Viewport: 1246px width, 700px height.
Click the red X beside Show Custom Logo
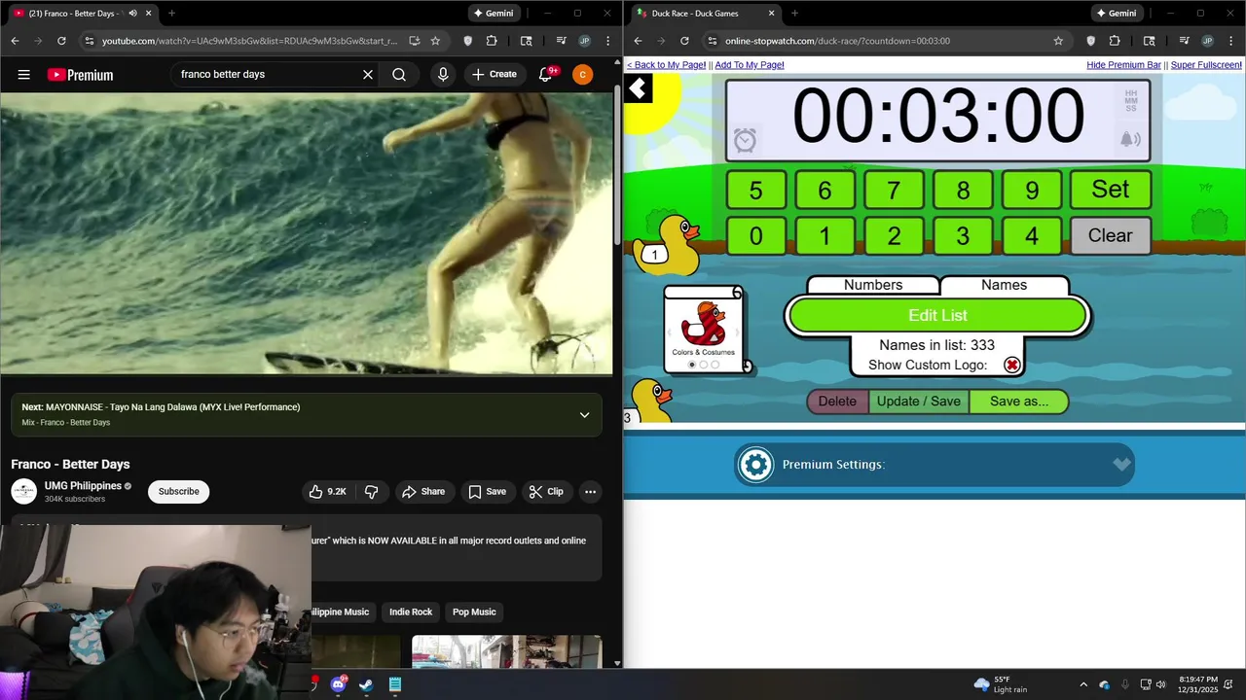1012,365
